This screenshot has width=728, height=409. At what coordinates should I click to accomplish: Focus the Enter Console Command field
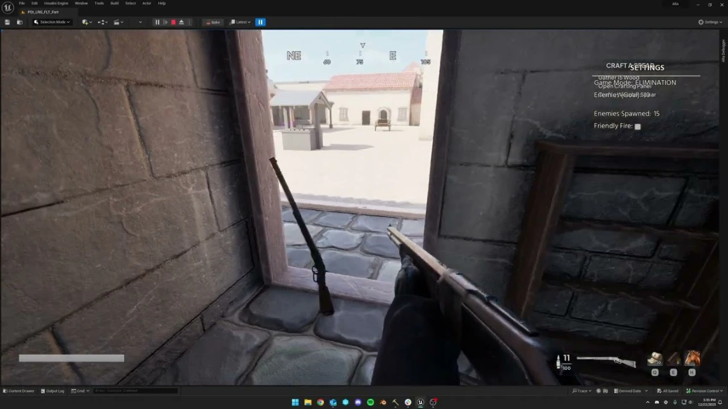coord(136,391)
